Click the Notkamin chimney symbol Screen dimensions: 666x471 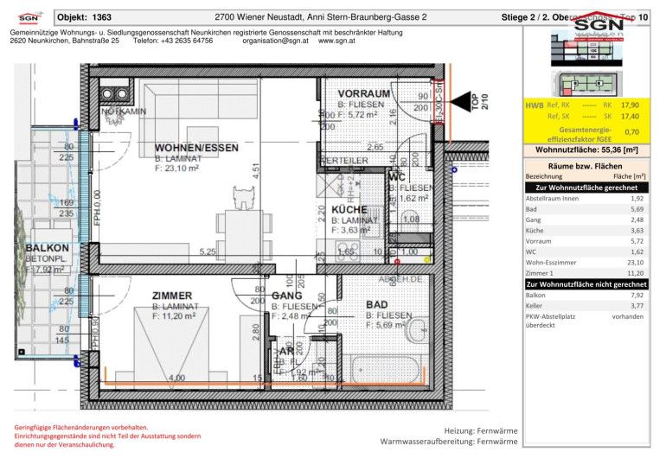coord(113,92)
